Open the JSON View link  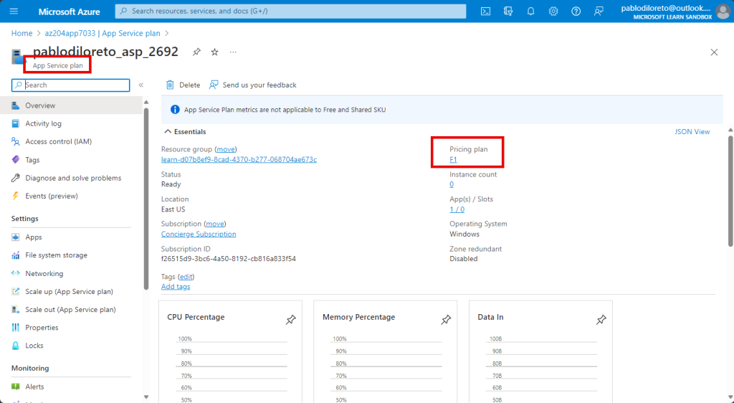click(x=692, y=132)
